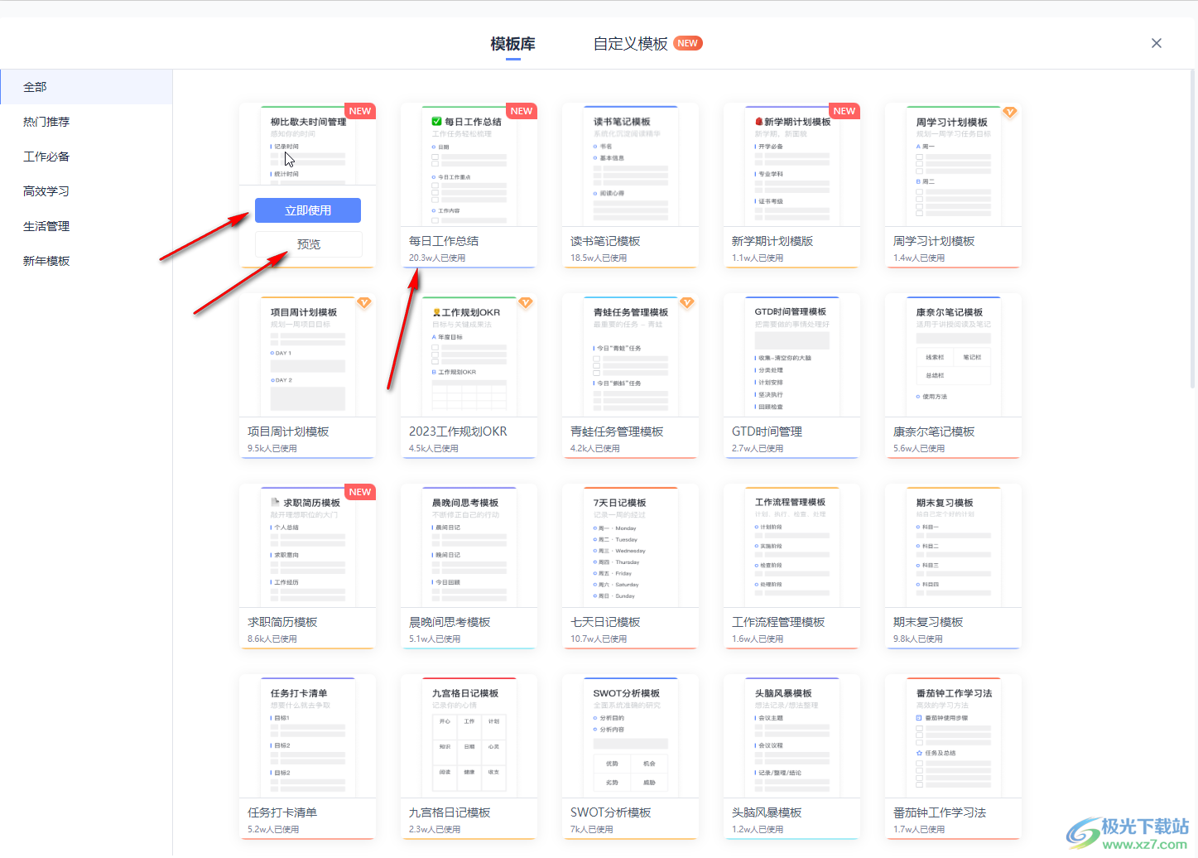
Task: Open 晨晚间思考模板 thumbnail
Action: (x=469, y=546)
